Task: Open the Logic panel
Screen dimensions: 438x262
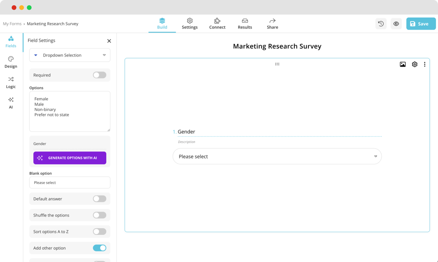Action: (x=11, y=82)
